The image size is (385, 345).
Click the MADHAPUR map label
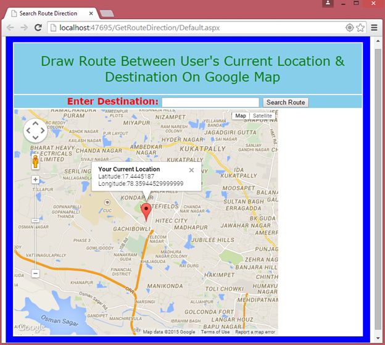tap(191, 227)
